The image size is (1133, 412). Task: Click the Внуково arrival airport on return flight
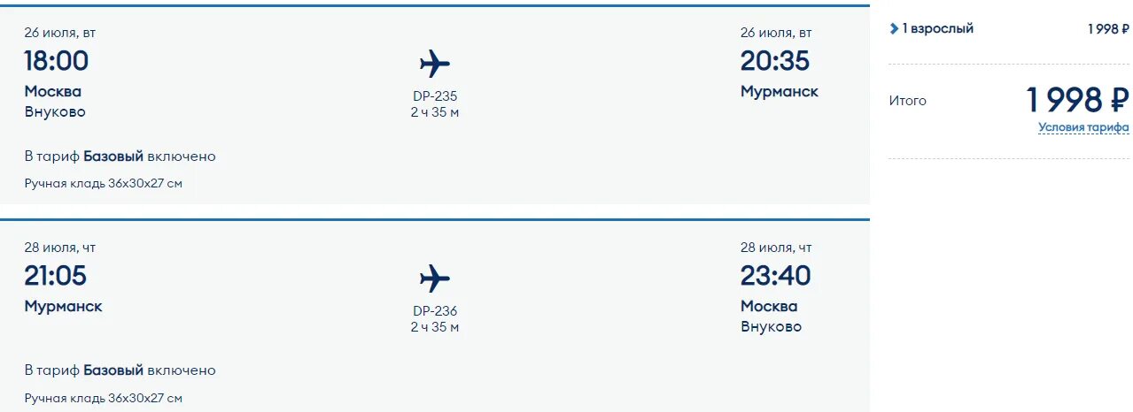pyautogui.click(x=771, y=327)
